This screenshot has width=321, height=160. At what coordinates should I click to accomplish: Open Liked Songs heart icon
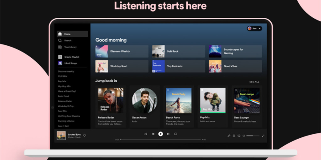click(x=60, y=63)
